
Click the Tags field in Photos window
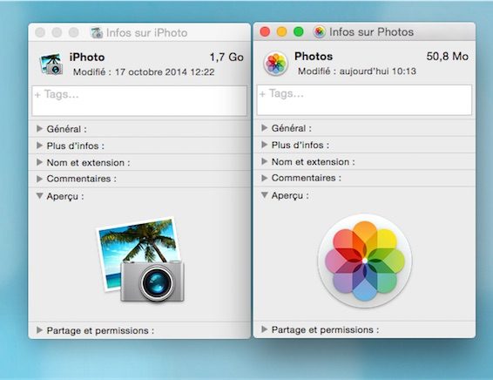click(364, 100)
